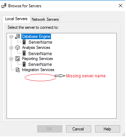Viewport: 126px width, 137px height.
Task: Close the Browse for Servers dialog
Action: pos(120,6)
